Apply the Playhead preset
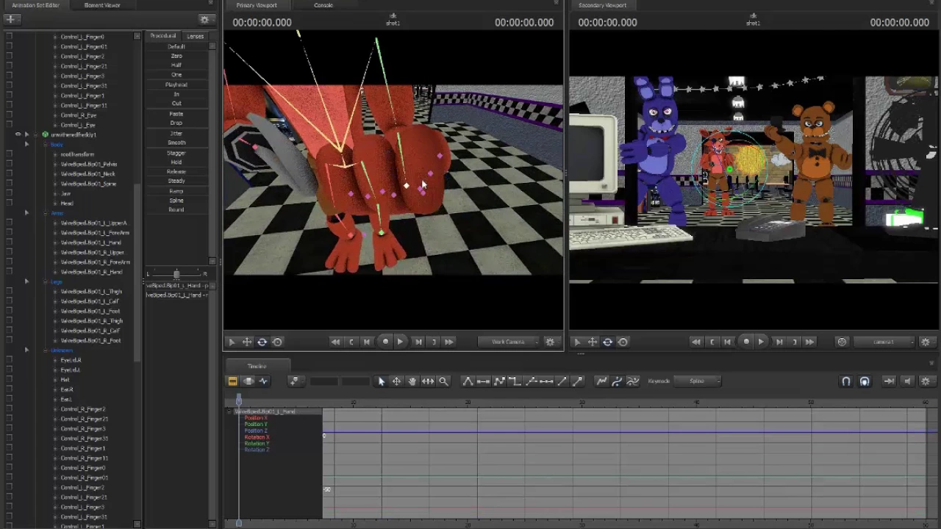This screenshot has height=529, width=941. coord(176,84)
